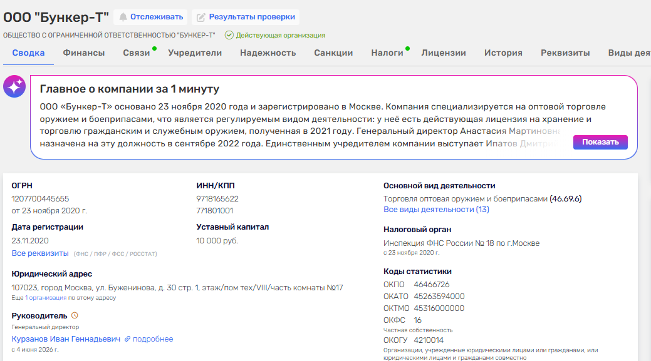Click the 10 000 руб. capital value
Viewport: 651px width, 361px height.
(x=217, y=241)
